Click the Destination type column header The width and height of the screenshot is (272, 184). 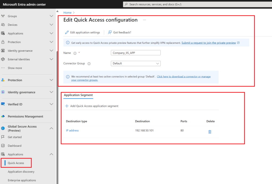[76, 121]
